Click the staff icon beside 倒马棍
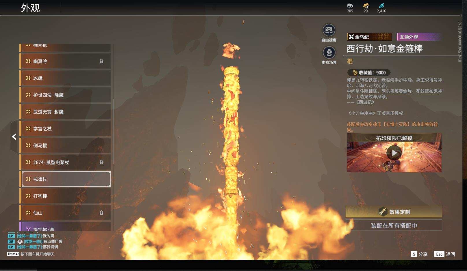The height and width of the screenshot is (271, 467). 28,145
